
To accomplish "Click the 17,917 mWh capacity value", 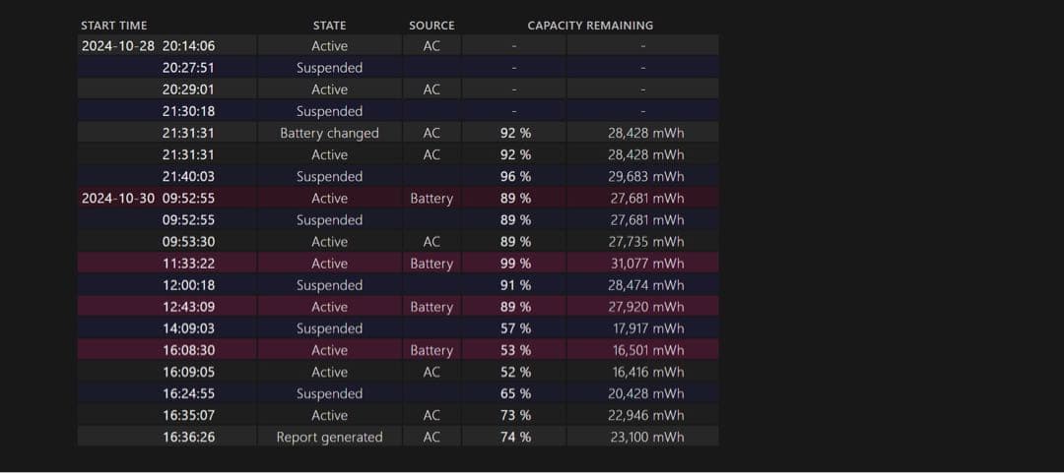I will pyautogui.click(x=646, y=328).
